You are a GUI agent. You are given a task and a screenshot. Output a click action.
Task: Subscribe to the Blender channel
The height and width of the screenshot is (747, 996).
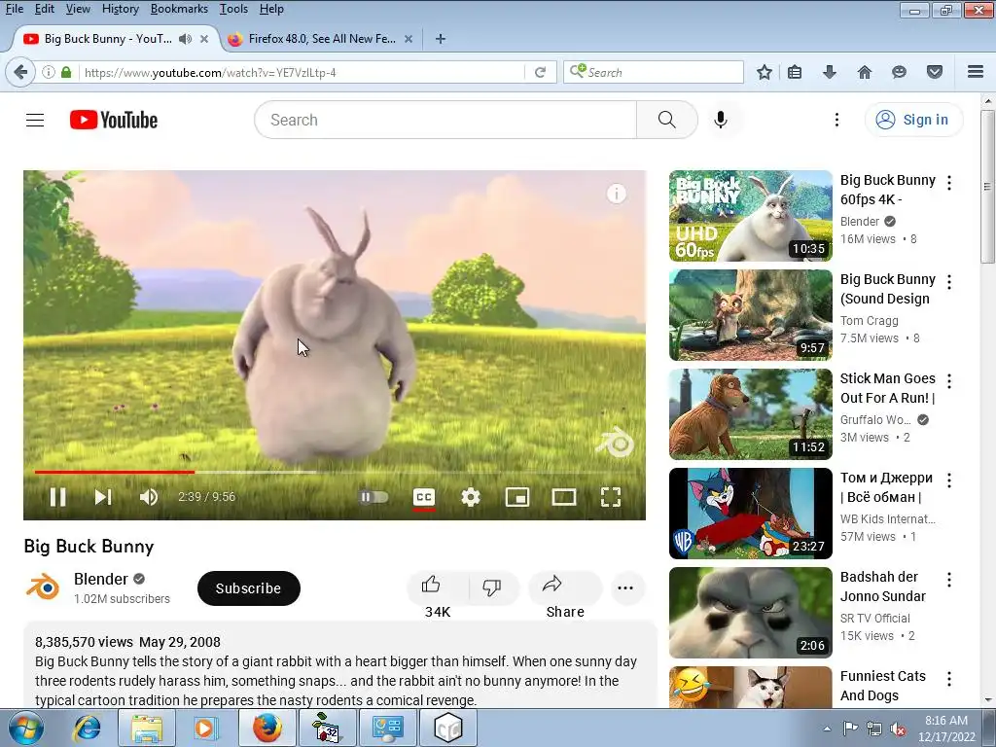click(248, 588)
